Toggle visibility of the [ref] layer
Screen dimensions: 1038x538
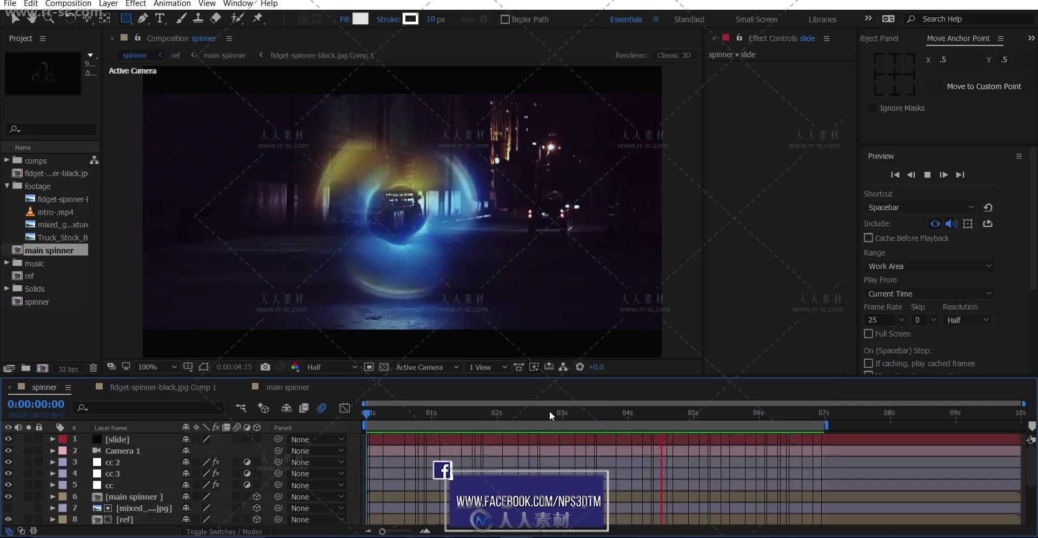[8, 519]
